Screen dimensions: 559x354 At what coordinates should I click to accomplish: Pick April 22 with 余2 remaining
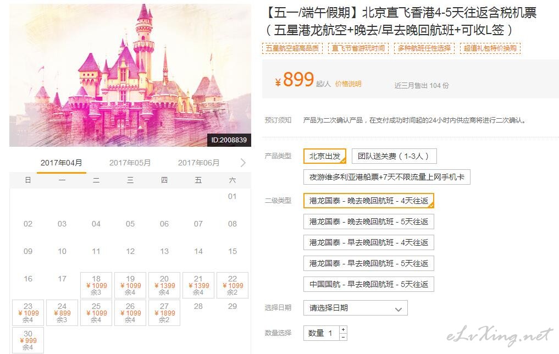point(233,285)
